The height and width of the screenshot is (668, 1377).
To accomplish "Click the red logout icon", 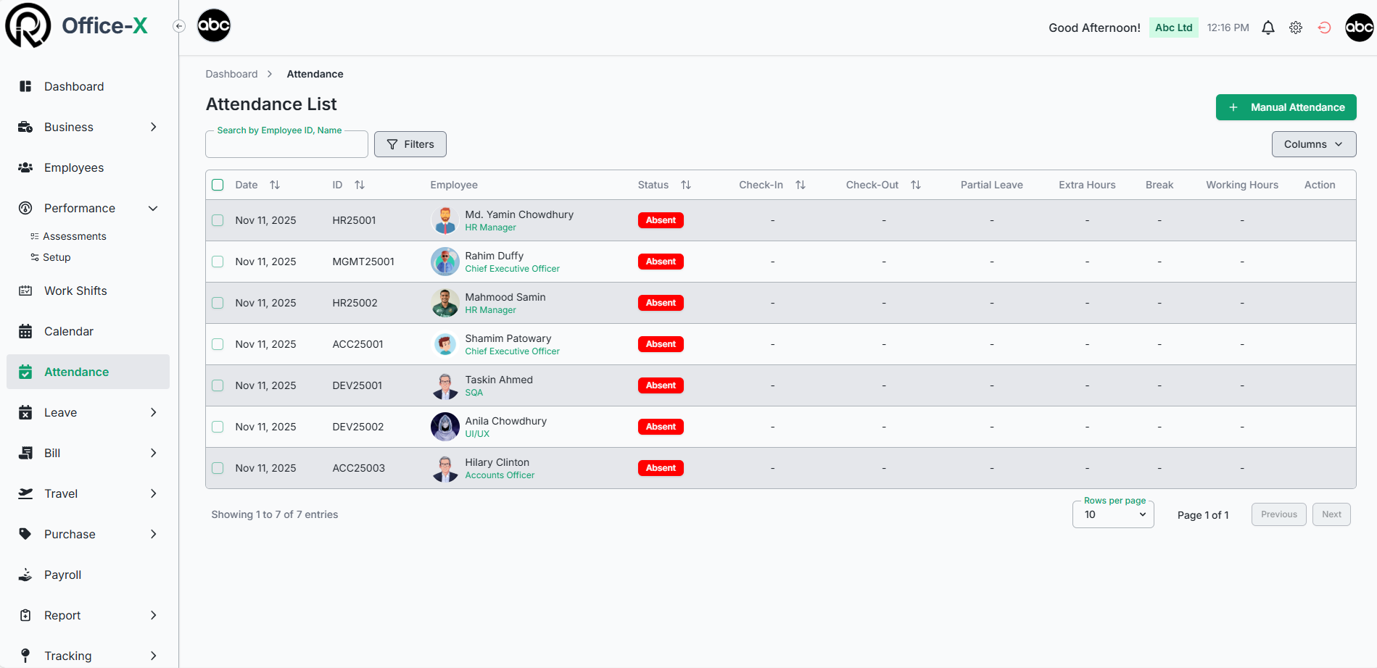I will [x=1324, y=28].
